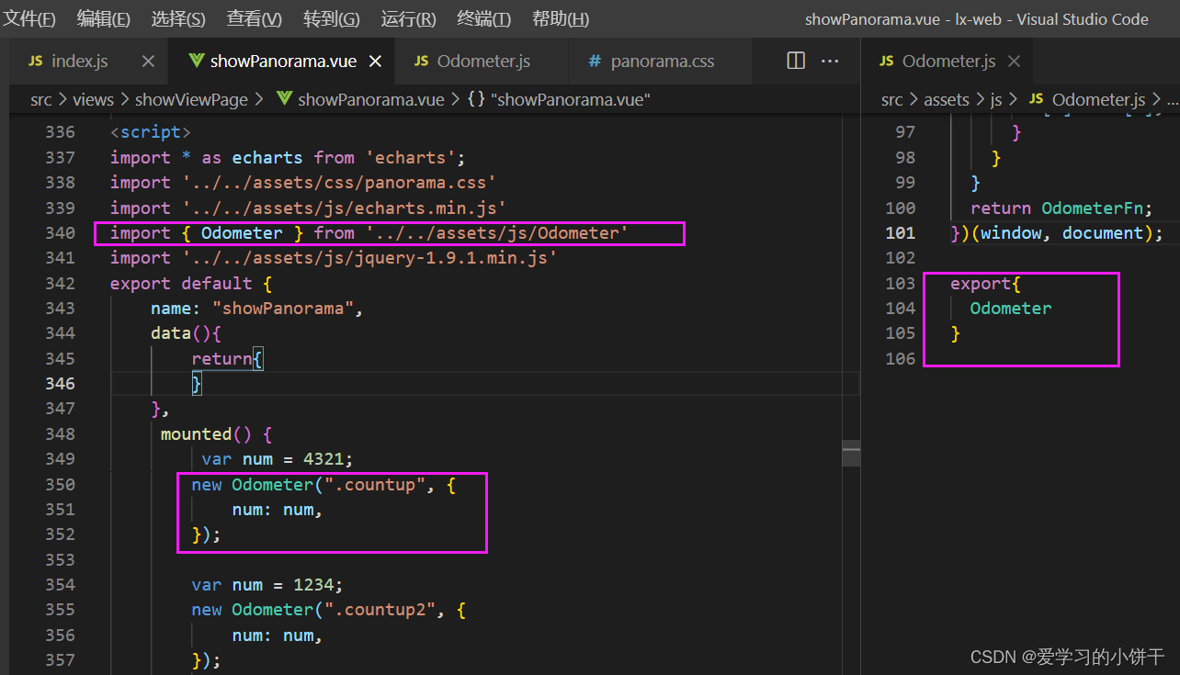The image size is (1180, 675).
Task: Click line number 103 in right editor
Action: [901, 283]
